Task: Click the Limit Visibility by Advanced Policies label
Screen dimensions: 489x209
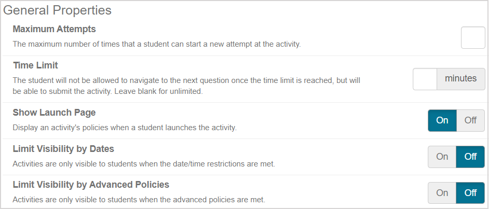Action: tap(91, 184)
